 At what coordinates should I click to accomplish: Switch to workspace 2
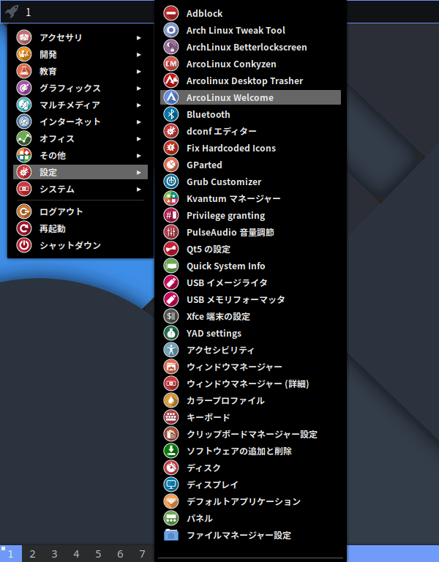click(x=33, y=554)
